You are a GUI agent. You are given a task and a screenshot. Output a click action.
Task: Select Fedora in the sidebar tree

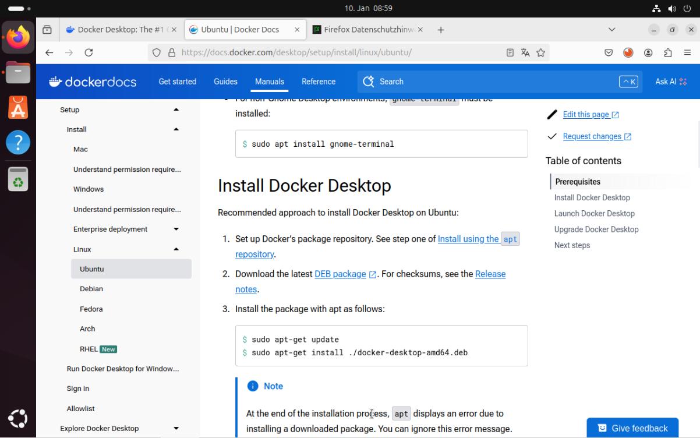(x=91, y=309)
